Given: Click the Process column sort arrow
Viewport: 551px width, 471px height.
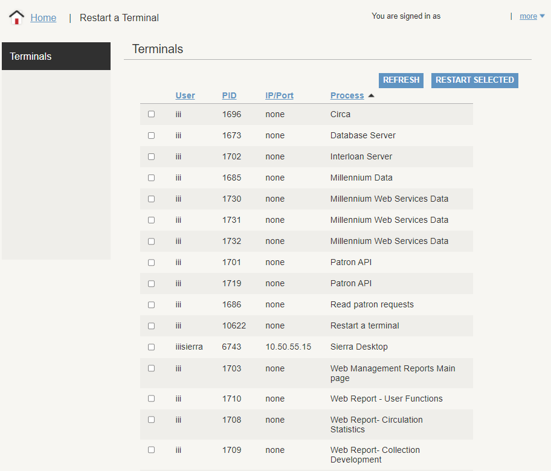Looking at the screenshot, I should tap(371, 95).
